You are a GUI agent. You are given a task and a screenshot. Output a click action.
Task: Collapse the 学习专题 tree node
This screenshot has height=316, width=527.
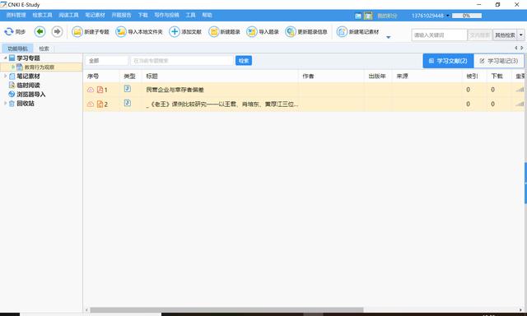[6, 58]
